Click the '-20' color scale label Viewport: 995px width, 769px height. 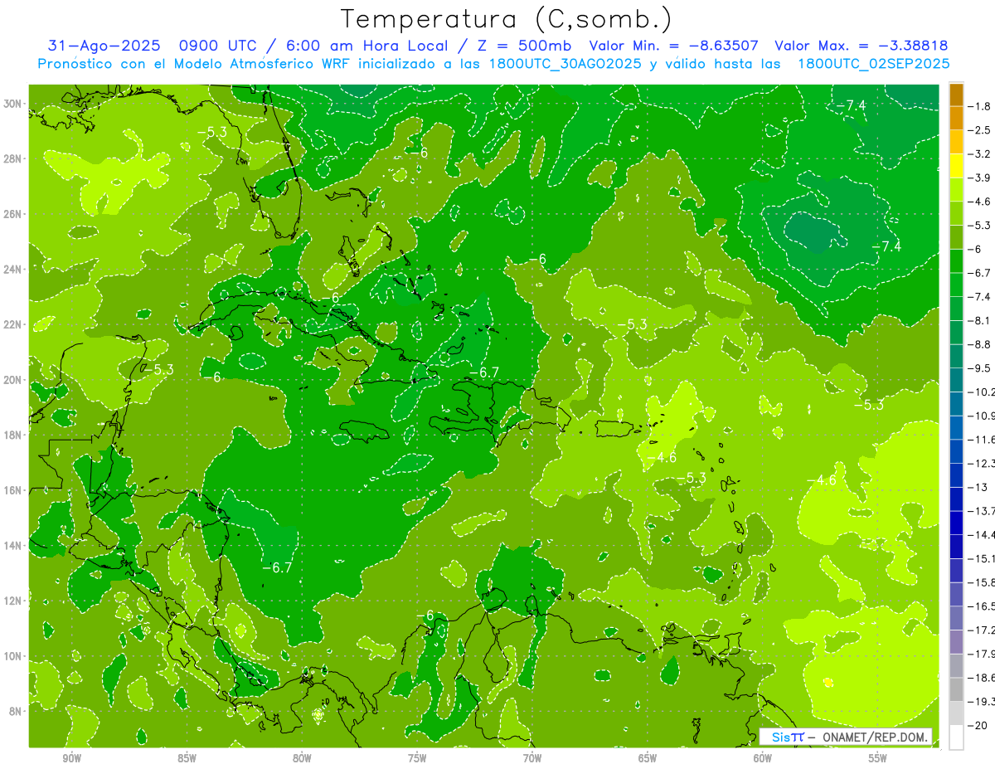tap(978, 725)
